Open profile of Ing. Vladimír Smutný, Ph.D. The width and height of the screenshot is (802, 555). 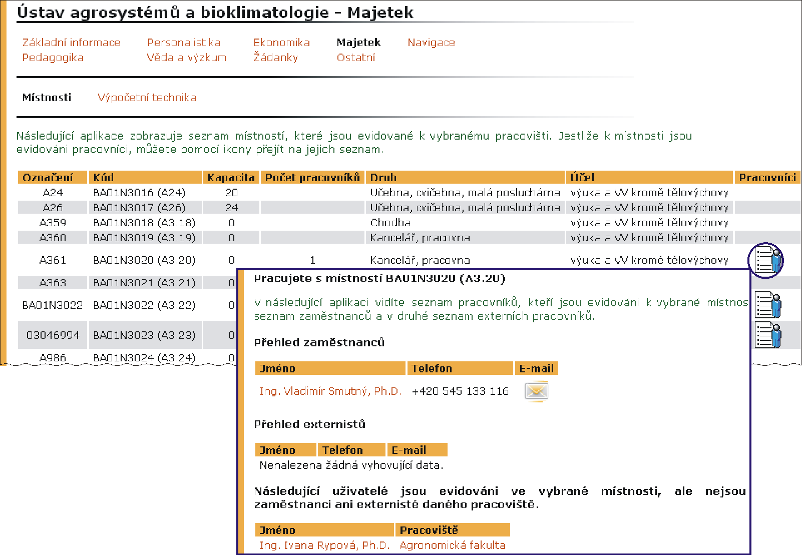tap(330, 391)
